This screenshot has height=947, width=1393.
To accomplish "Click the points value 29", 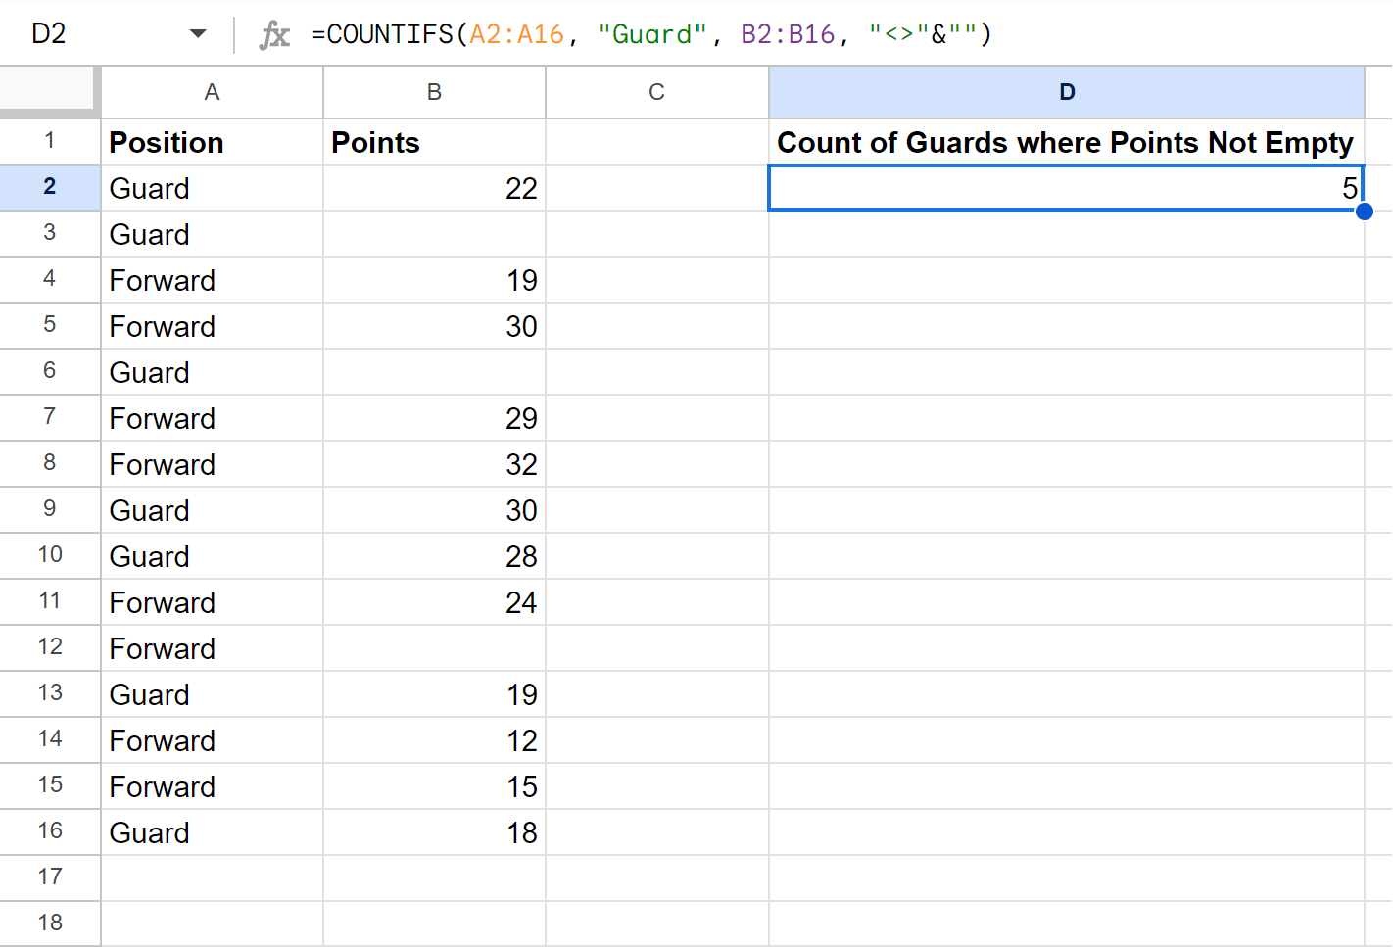I will point(434,418).
